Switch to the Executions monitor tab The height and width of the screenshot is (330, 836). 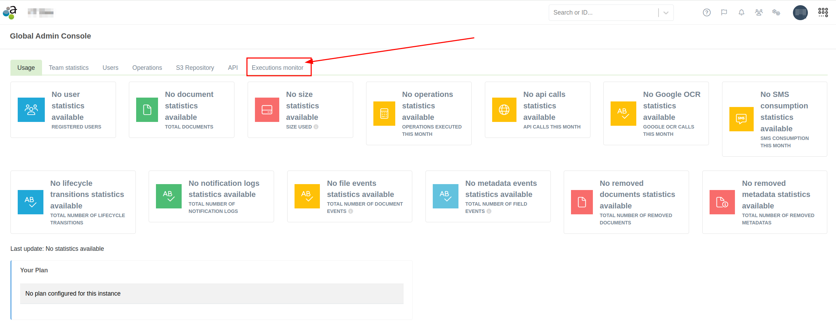pyautogui.click(x=278, y=68)
